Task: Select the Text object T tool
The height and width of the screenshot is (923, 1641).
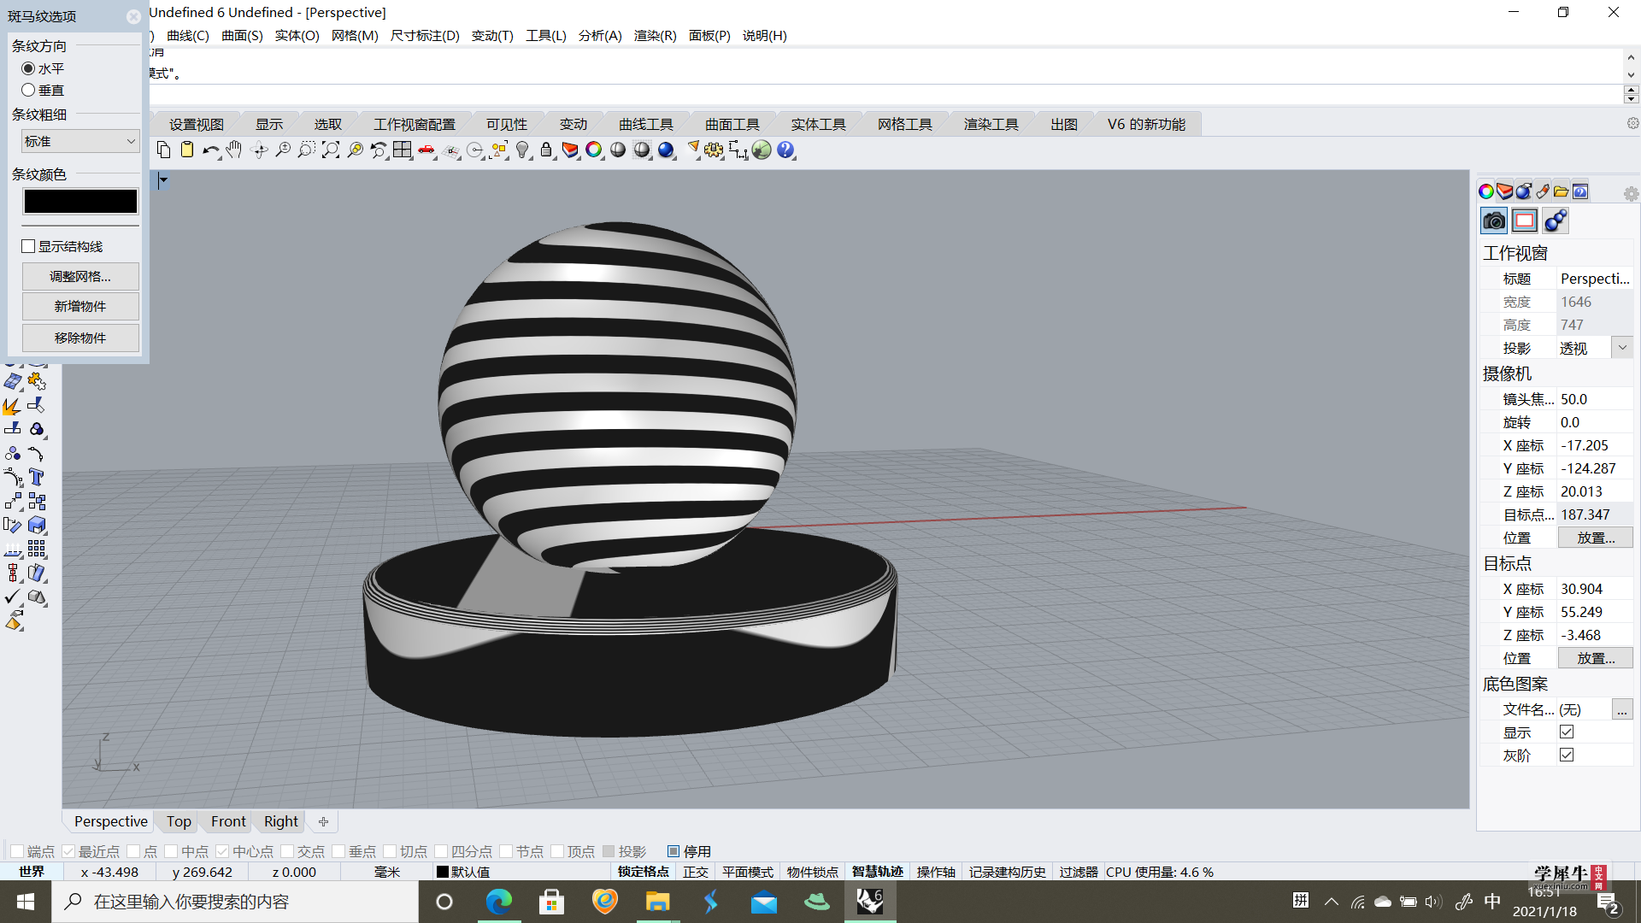Action: 37,477
